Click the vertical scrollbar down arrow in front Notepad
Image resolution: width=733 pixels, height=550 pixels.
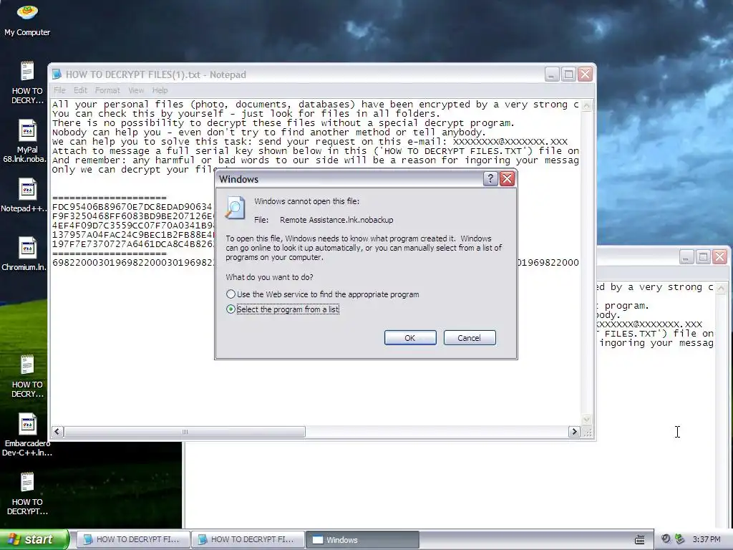(586, 420)
